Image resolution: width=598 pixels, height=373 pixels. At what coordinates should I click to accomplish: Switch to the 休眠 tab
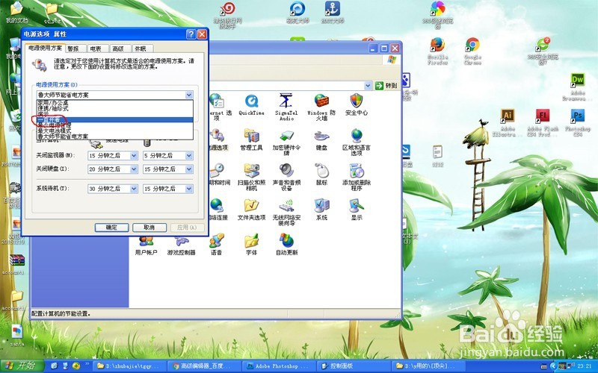141,48
